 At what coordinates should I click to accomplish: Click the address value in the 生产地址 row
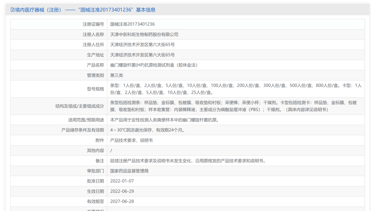click(x=142, y=55)
